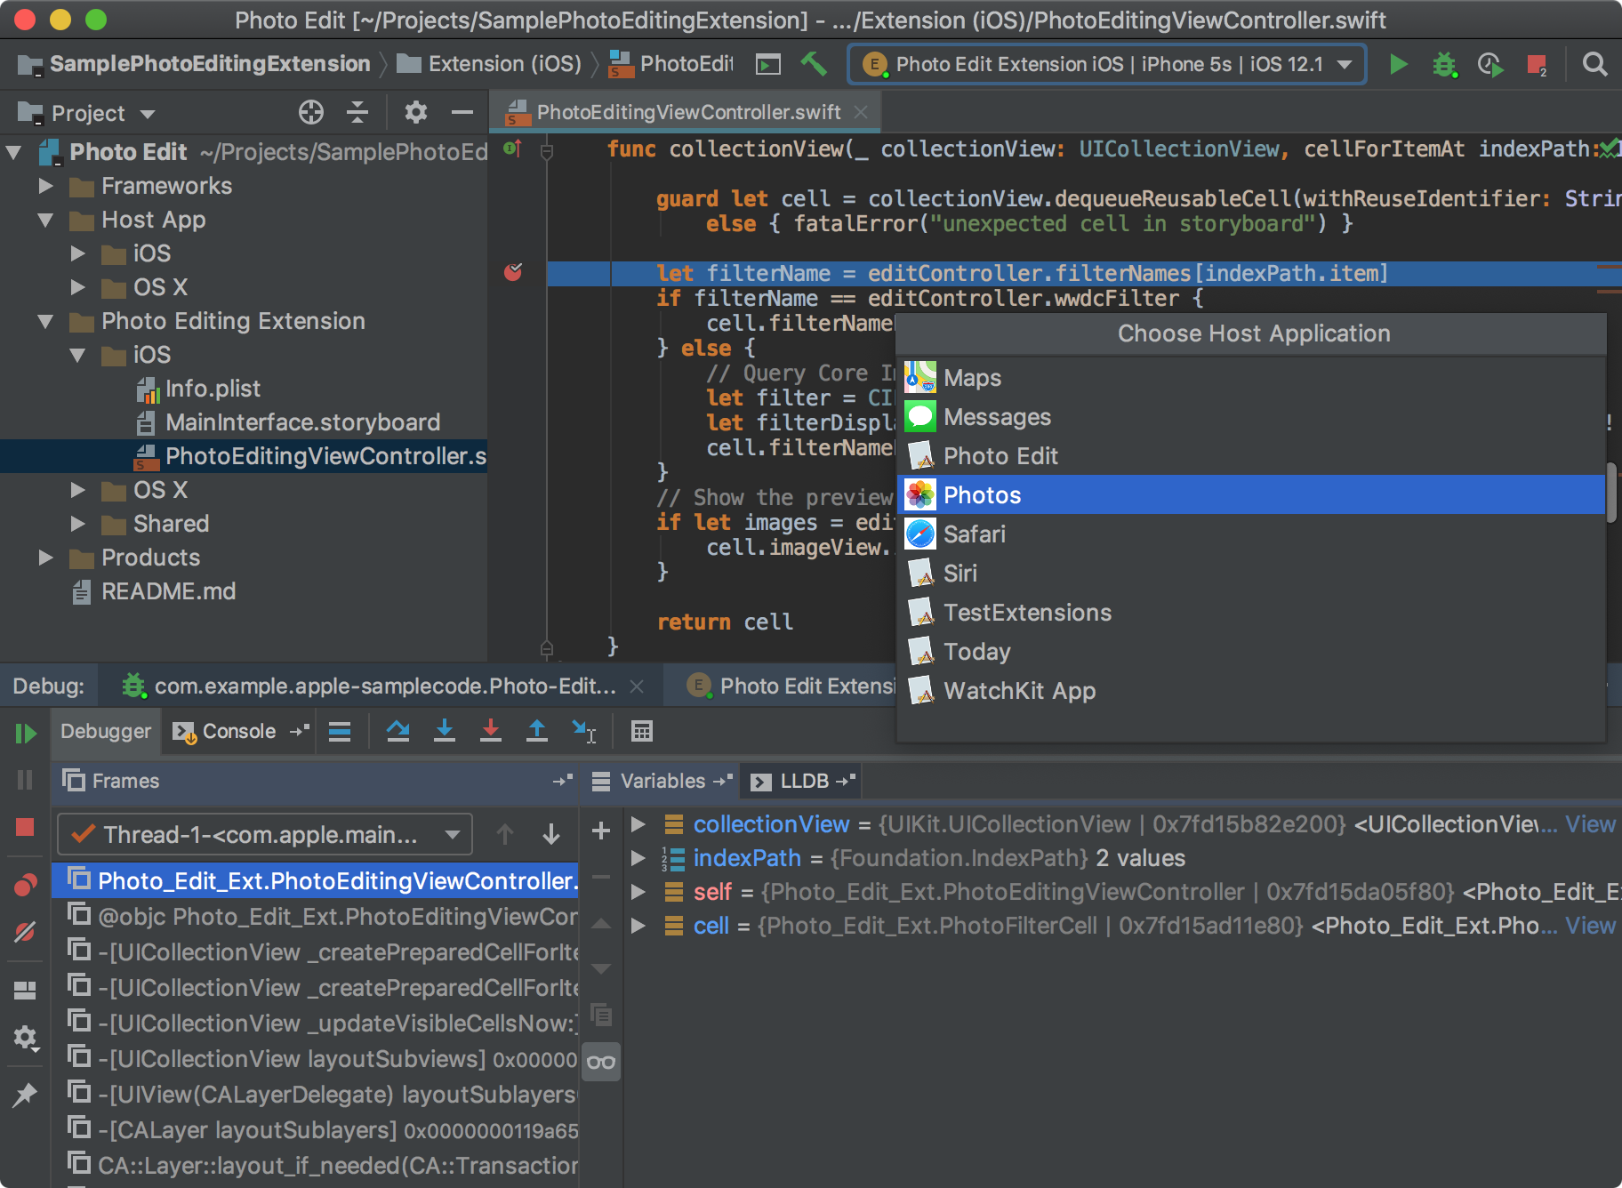1622x1188 pixels.
Task: Collapse Photo Editing Extension folder
Action: (x=46, y=321)
